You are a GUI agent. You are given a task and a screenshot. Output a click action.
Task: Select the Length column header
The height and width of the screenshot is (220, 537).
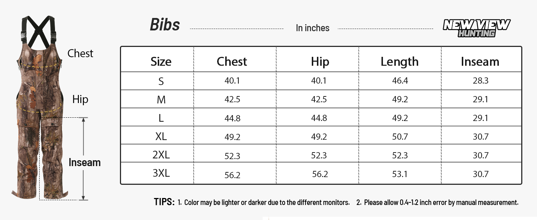point(399,62)
